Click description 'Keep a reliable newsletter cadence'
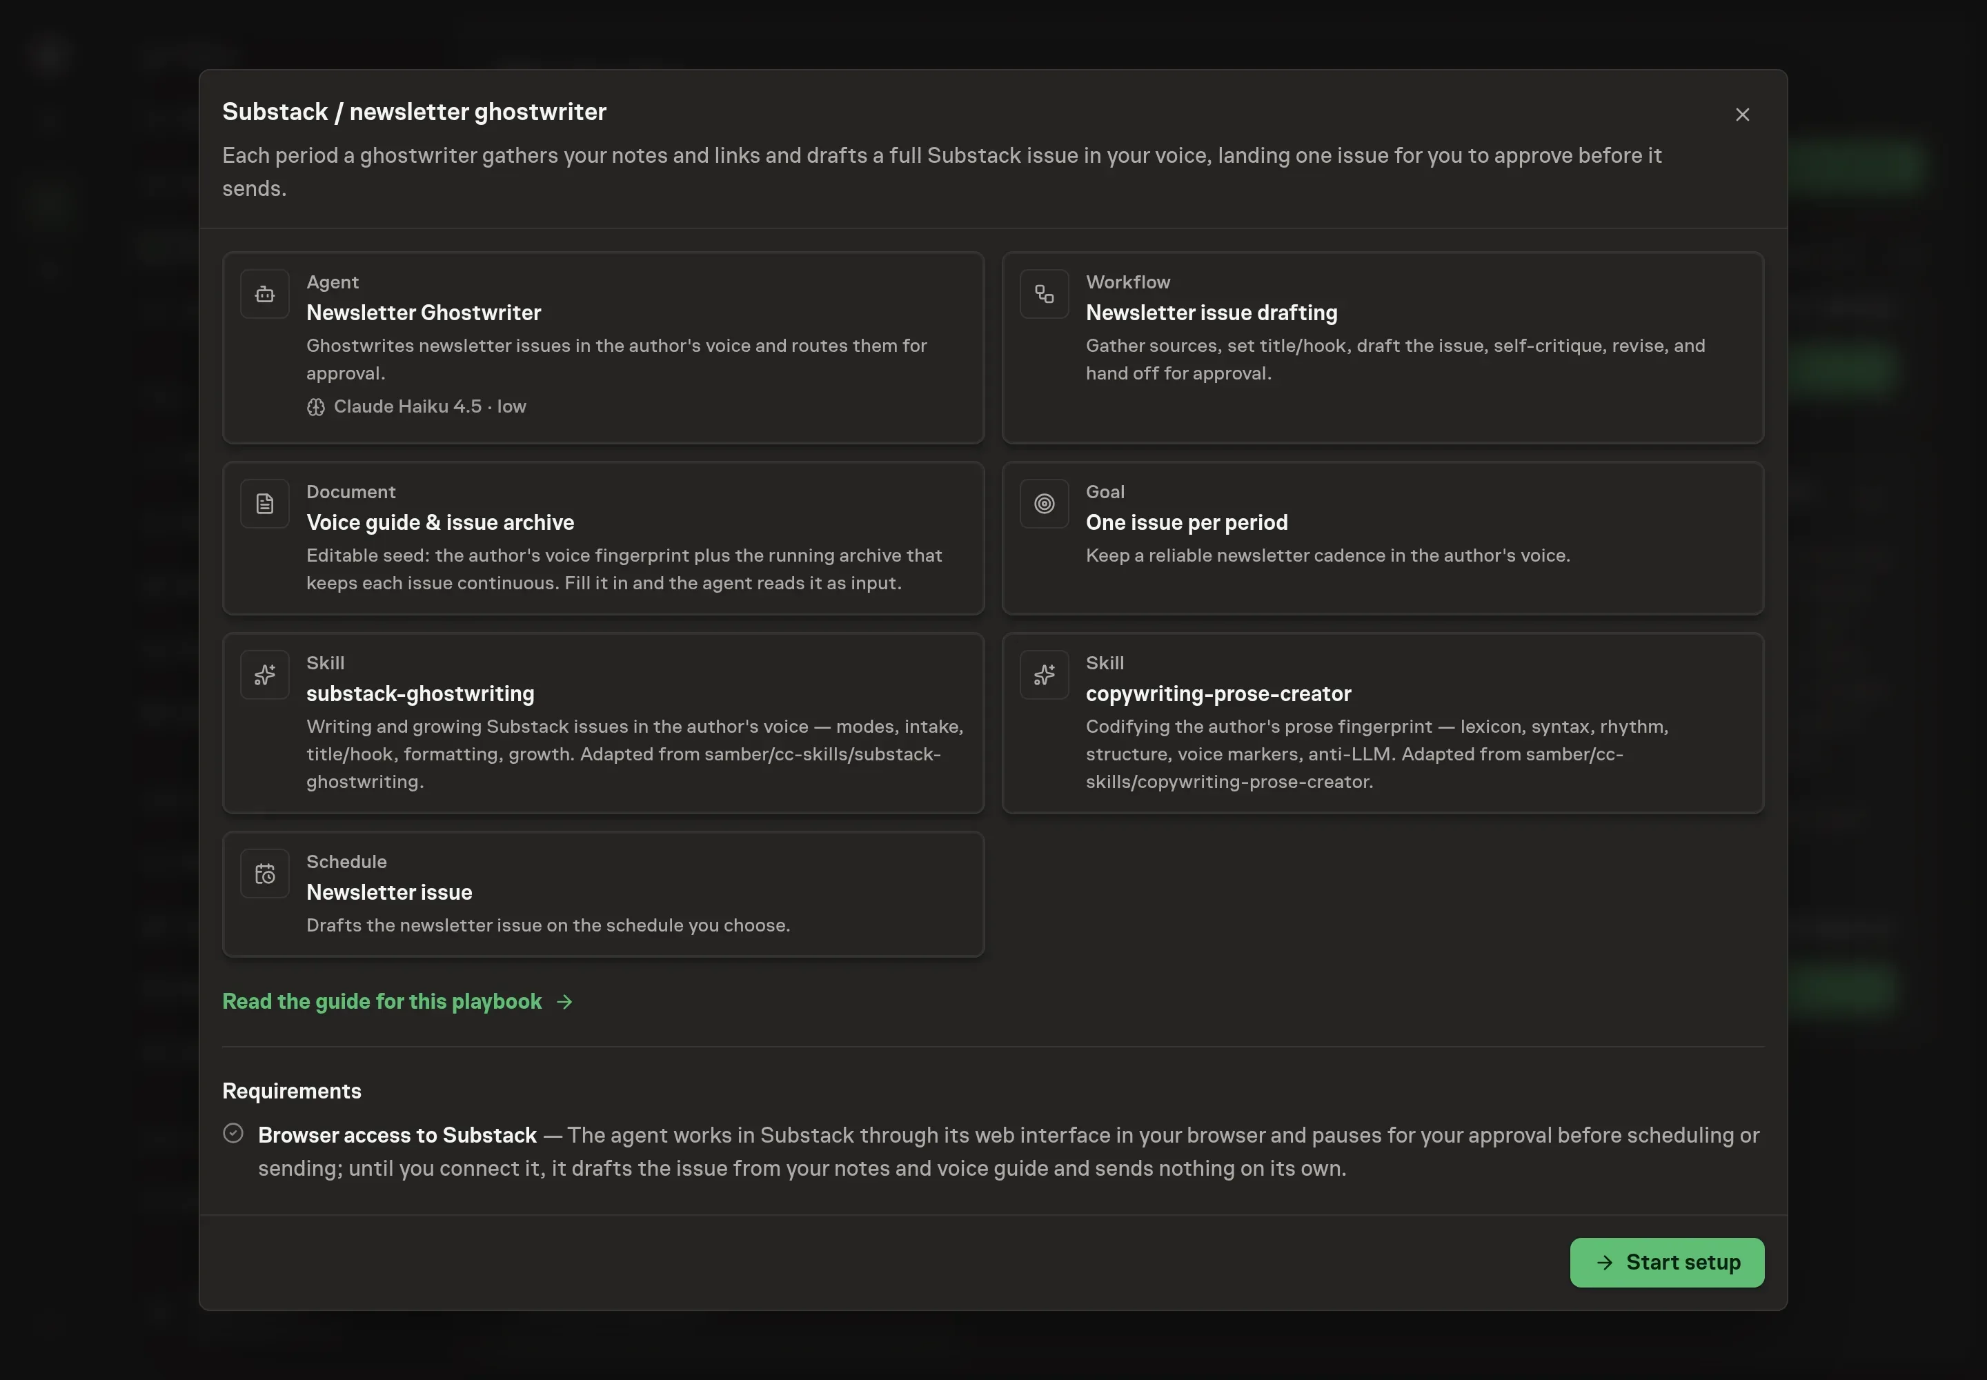1987x1380 pixels. point(1328,556)
